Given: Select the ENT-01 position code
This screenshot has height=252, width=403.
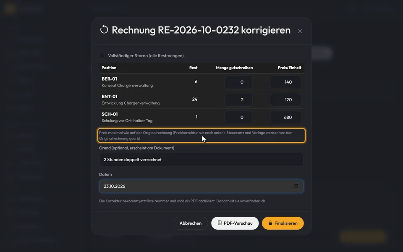Looking at the screenshot, I should 110,97.
